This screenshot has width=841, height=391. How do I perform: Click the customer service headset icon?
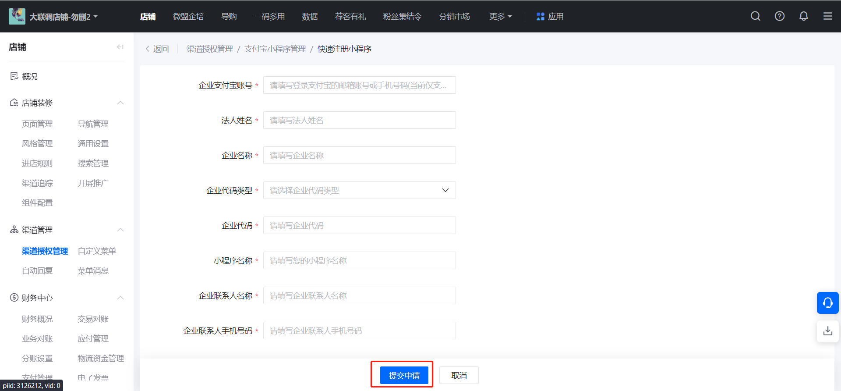(827, 303)
